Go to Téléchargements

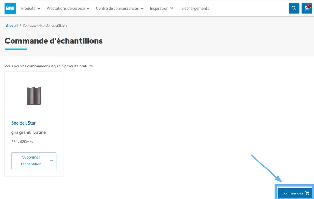[x=195, y=8]
